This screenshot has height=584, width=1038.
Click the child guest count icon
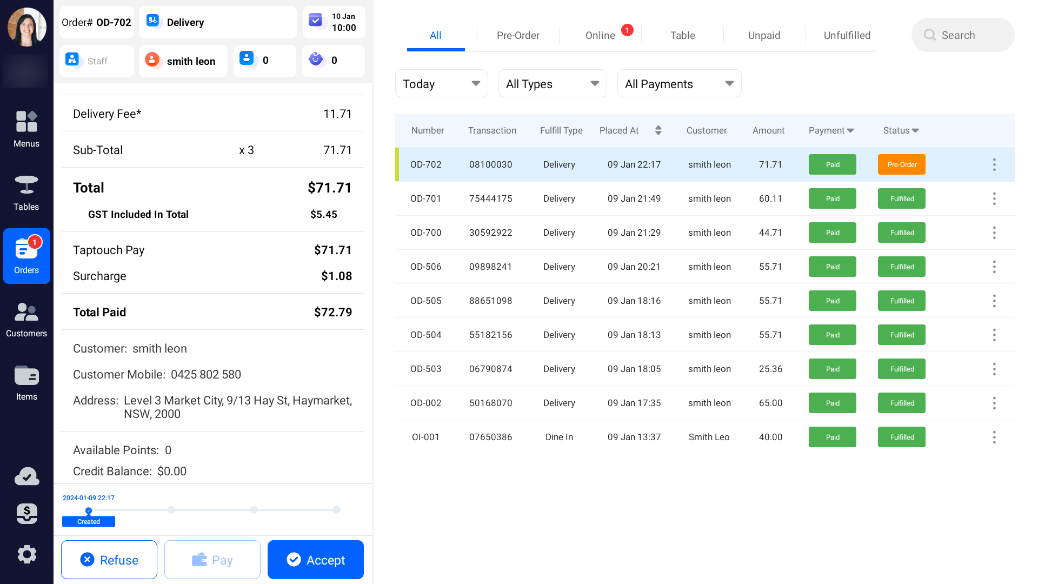pos(316,59)
